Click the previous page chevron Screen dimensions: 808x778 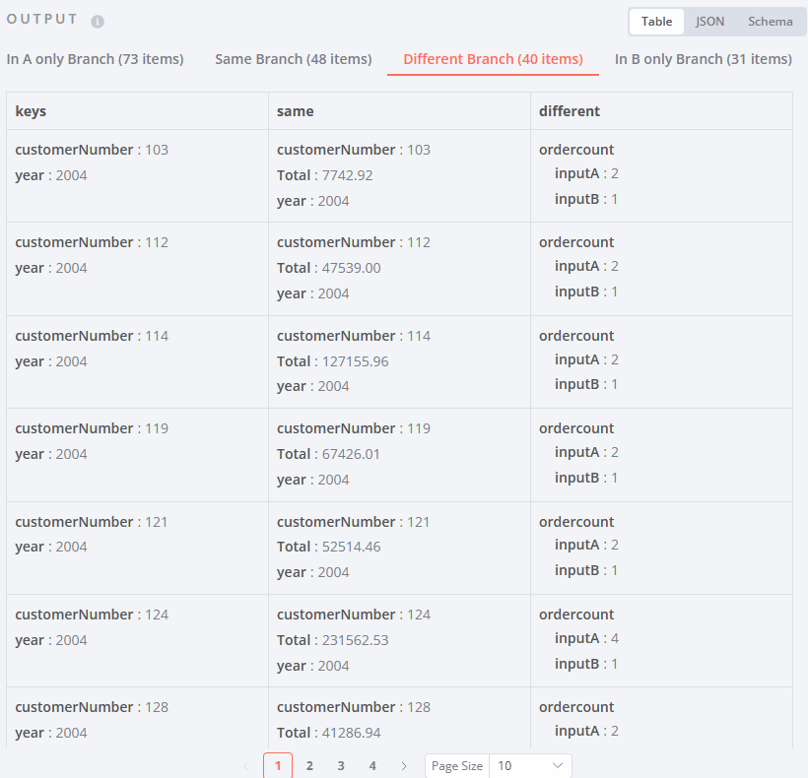[x=246, y=765]
